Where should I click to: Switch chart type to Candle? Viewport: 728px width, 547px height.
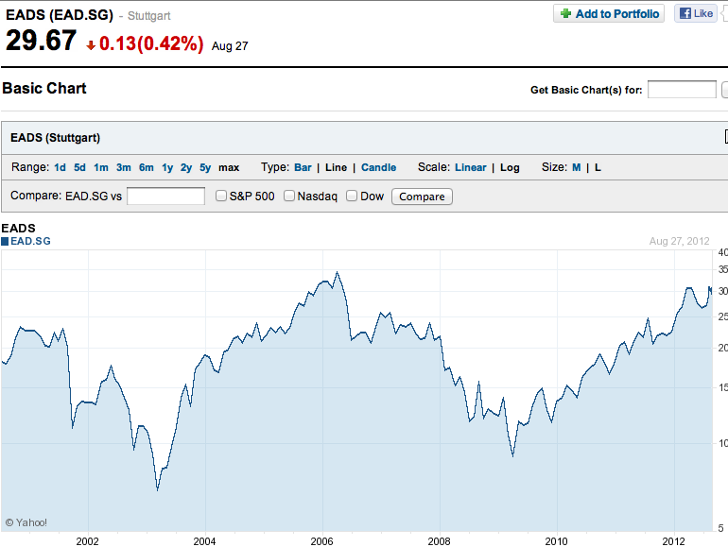click(x=378, y=167)
